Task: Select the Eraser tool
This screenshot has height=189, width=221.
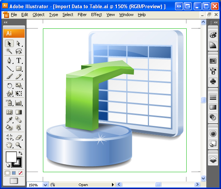Action: (19, 137)
